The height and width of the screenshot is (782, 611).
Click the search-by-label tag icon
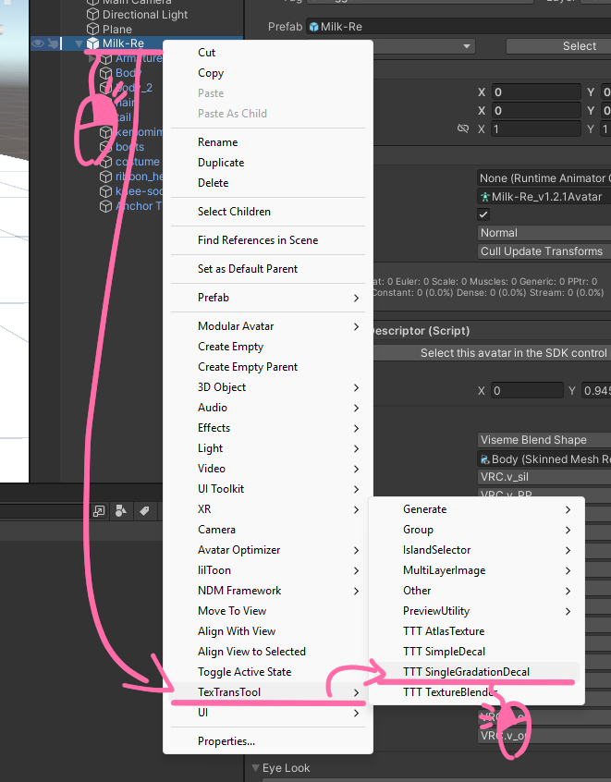(144, 511)
